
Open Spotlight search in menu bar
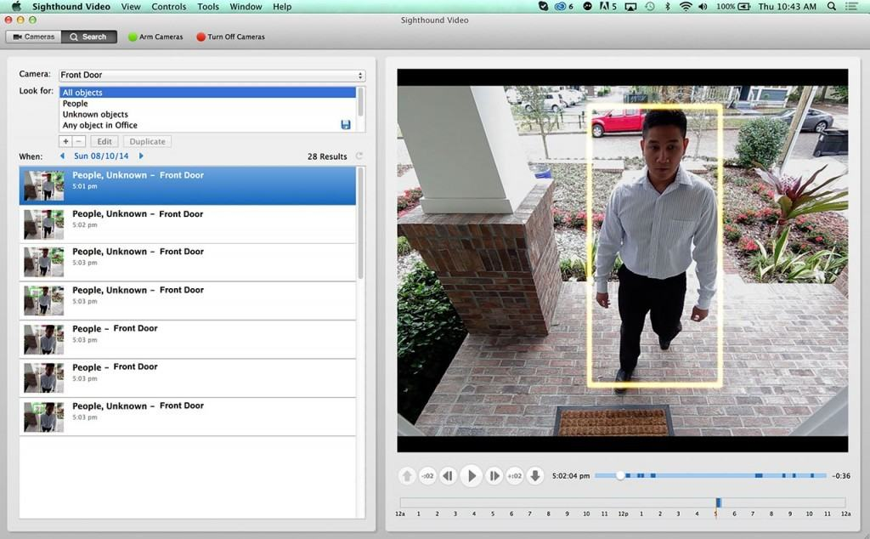[x=831, y=7]
